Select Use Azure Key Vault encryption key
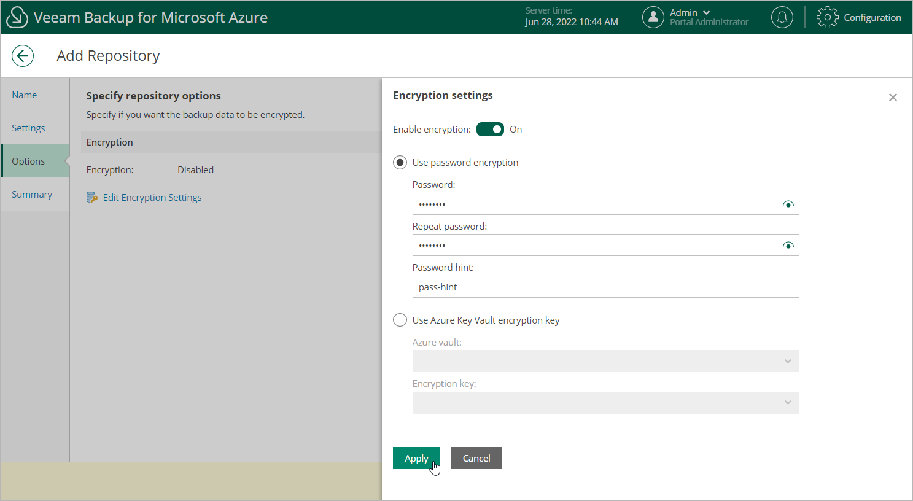The height and width of the screenshot is (501, 913). [400, 320]
